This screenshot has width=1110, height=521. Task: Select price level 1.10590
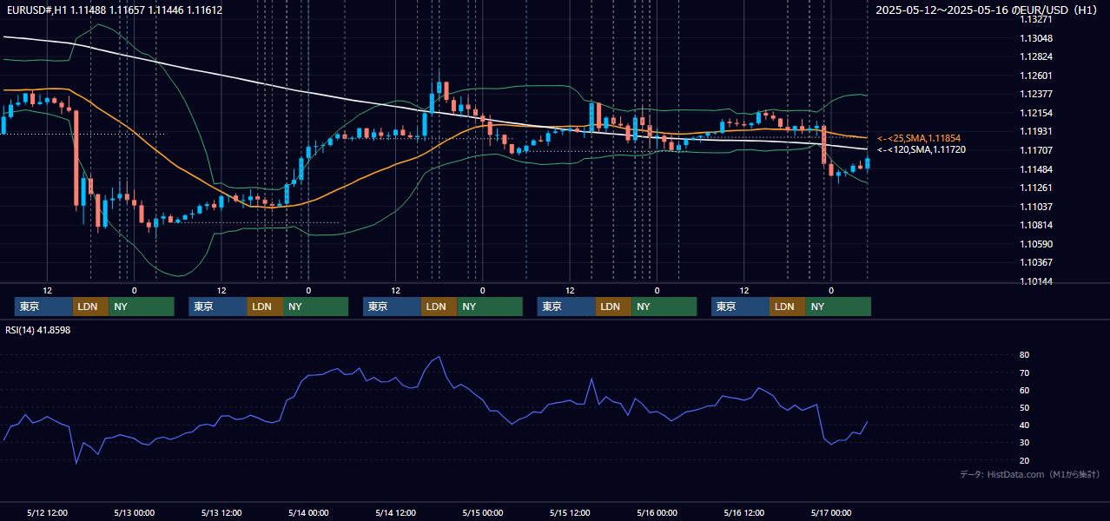pyautogui.click(x=1035, y=244)
